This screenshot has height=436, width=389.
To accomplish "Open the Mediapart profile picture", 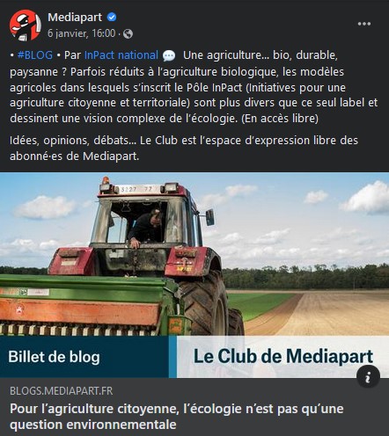I will (26, 25).
